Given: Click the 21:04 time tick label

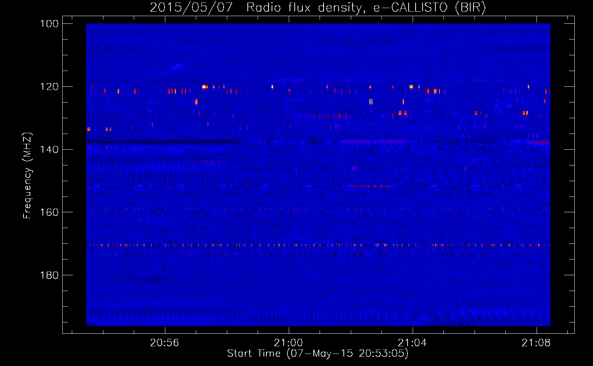Looking at the screenshot, I should tap(413, 343).
